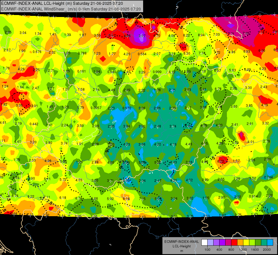Screen dimensions: 278x255
Task: Click the wind shear value 2.65
Action: 8,32
